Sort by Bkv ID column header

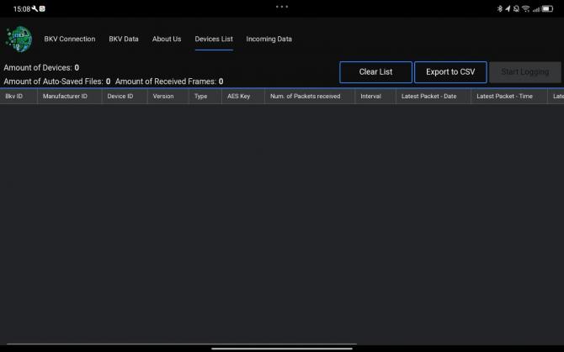[x=14, y=97]
